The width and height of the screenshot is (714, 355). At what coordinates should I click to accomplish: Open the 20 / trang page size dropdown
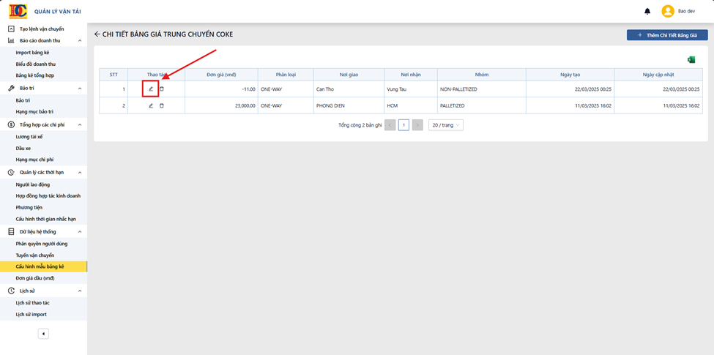[446, 125]
